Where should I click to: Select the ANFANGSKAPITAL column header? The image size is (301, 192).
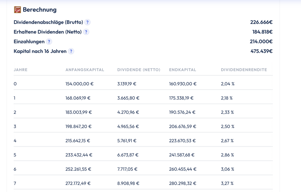click(85, 70)
